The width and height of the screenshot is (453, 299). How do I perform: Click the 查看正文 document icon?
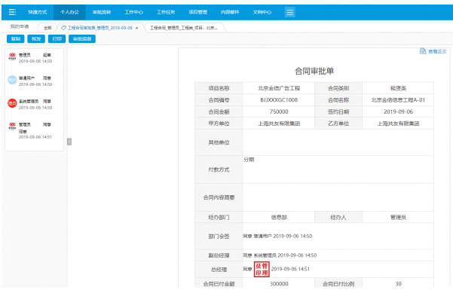[x=423, y=51]
